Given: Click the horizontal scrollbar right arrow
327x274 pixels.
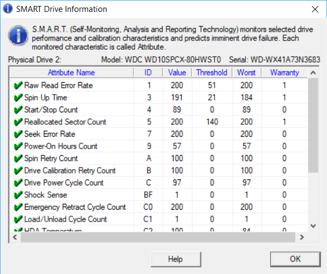Looking at the screenshot, I should tap(302, 237).
